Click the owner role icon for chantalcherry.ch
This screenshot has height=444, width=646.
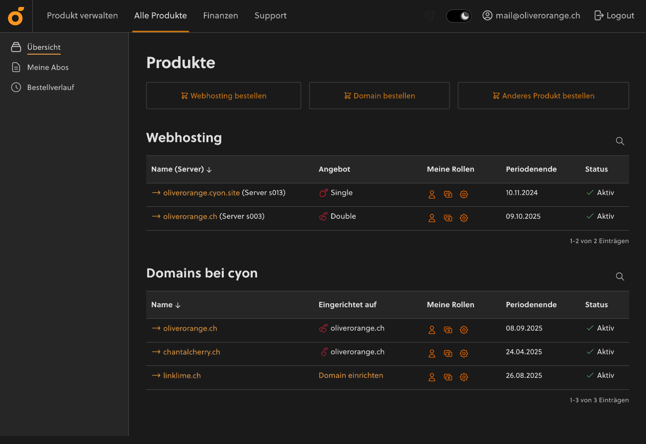pyautogui.click(x=432, y=354)
